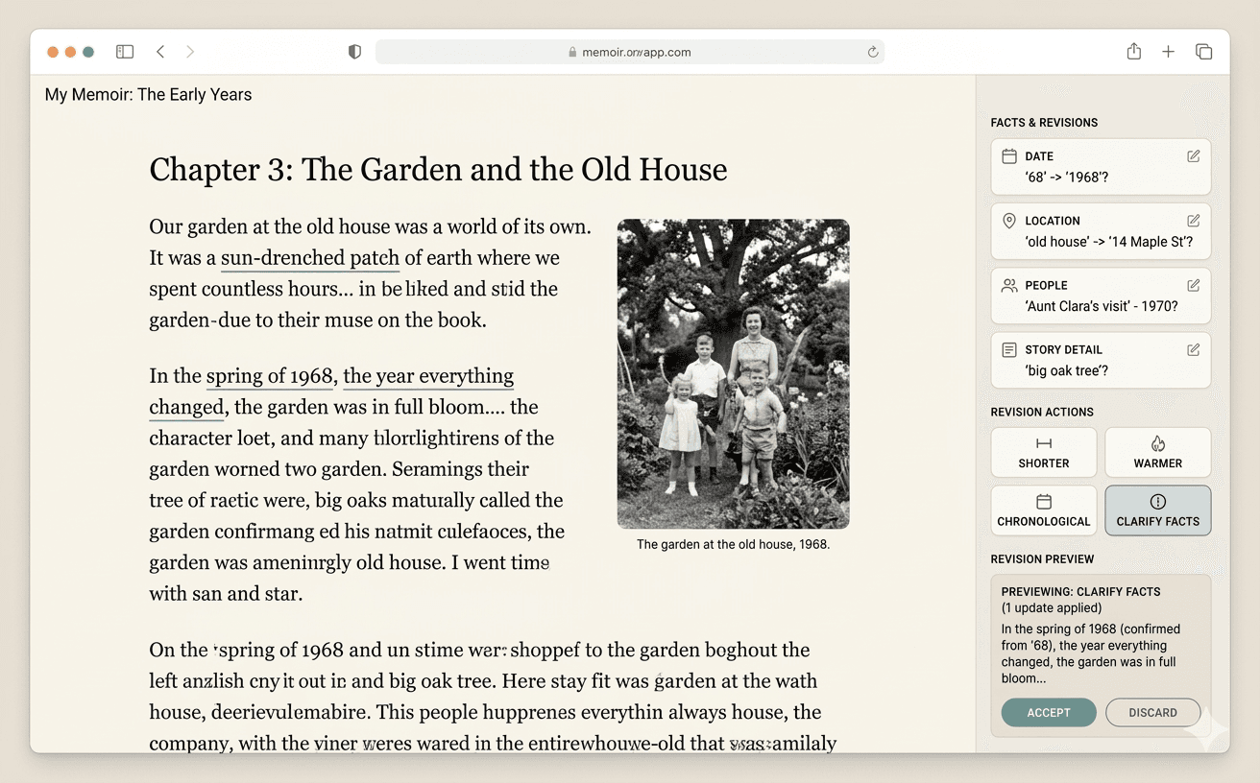
Task: Select the Shorter revision action icon
Action: pyautogui.click(x=1043, y=443)
